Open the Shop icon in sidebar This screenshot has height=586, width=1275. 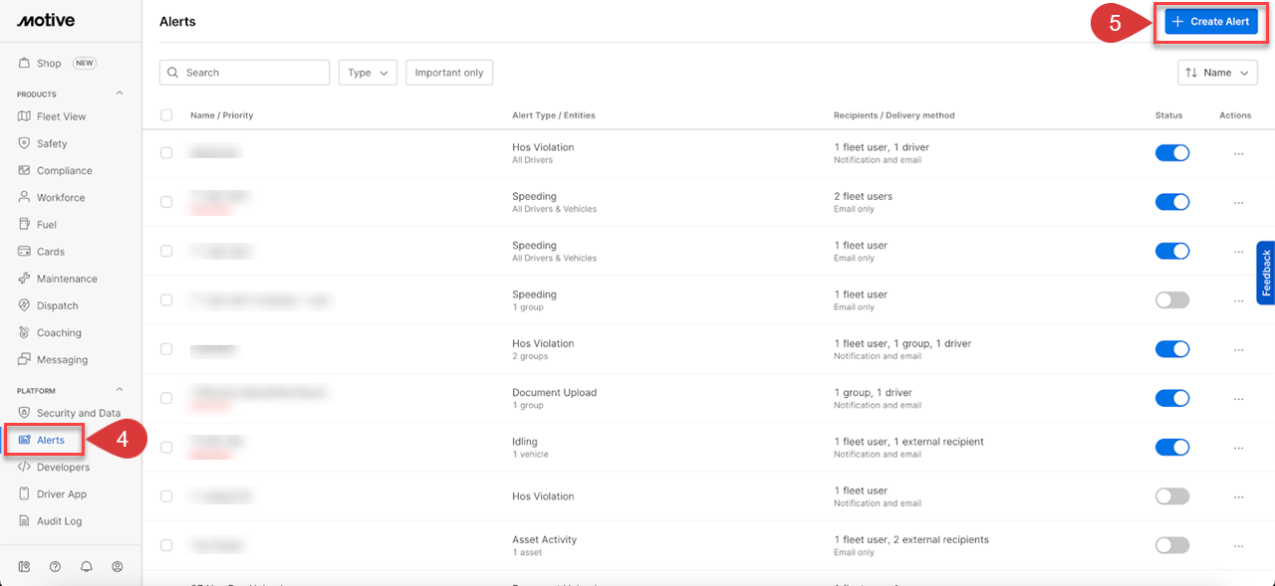click(x=25, y=63)
